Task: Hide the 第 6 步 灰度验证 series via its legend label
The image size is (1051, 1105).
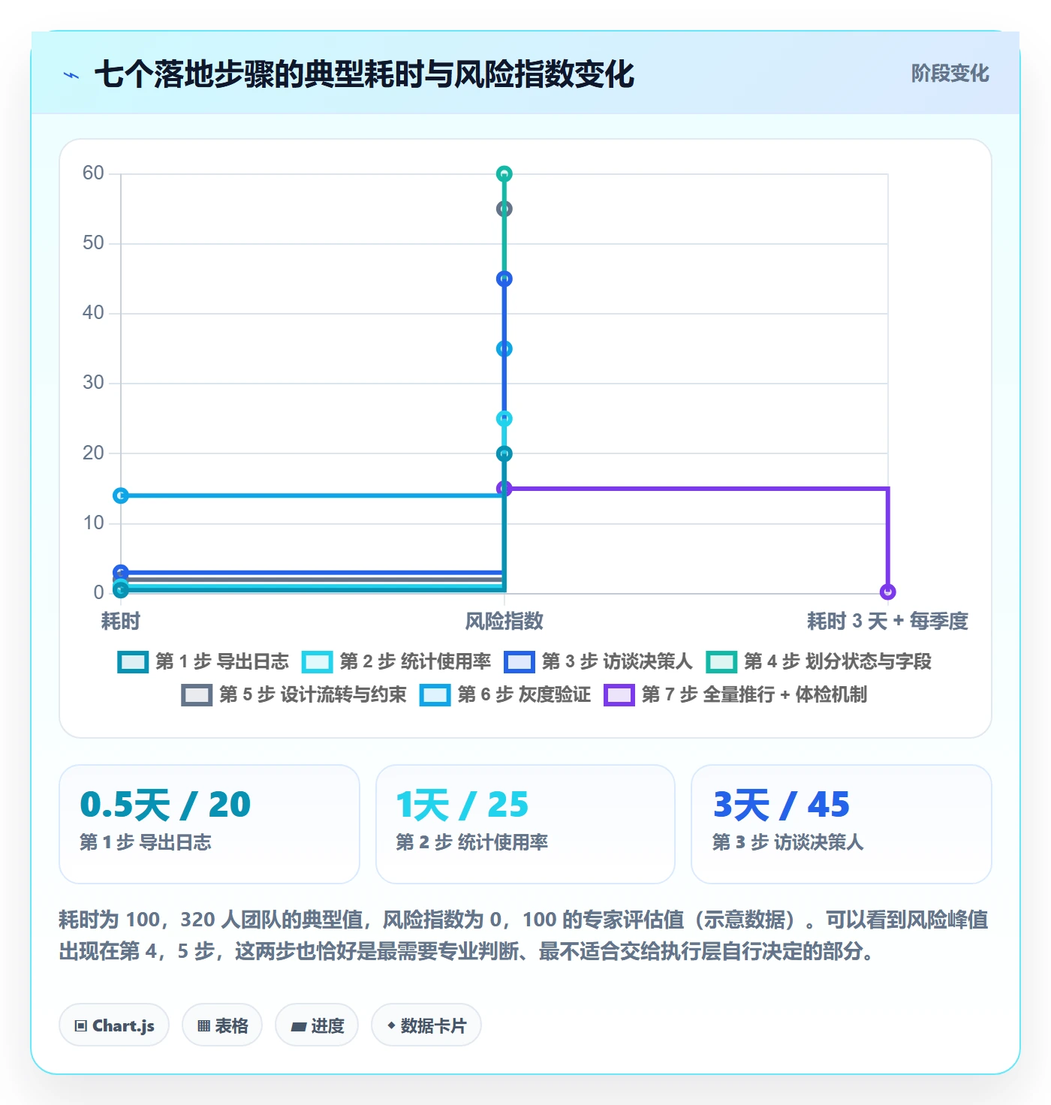Action: pyautogui.click(x=524, y=695)
